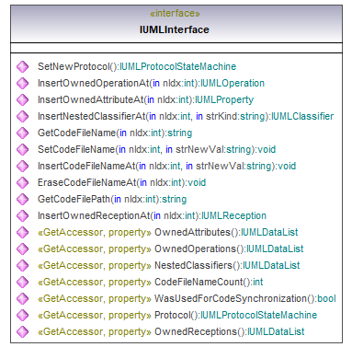Image resolution: width=352 pixels, height=347 pixels.
Task: Select the SetCodeFileName operation text
Action: coord(156,149)
